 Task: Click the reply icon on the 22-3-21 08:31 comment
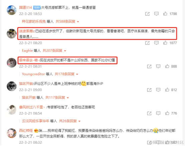pyautogui.click(x=158, y=66)
